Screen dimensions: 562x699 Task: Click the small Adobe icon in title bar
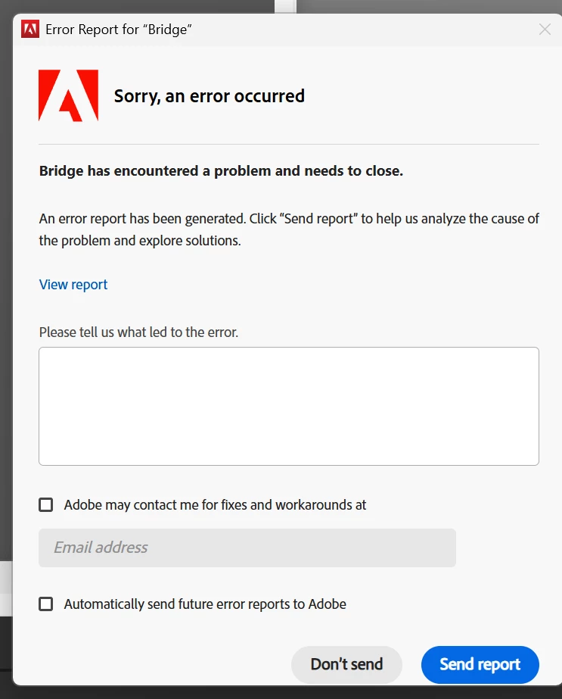(30, 29)
